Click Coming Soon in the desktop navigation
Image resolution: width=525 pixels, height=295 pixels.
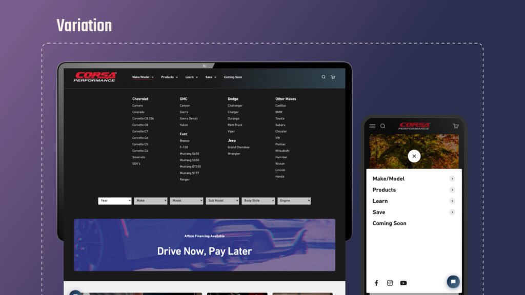[233, 77]
